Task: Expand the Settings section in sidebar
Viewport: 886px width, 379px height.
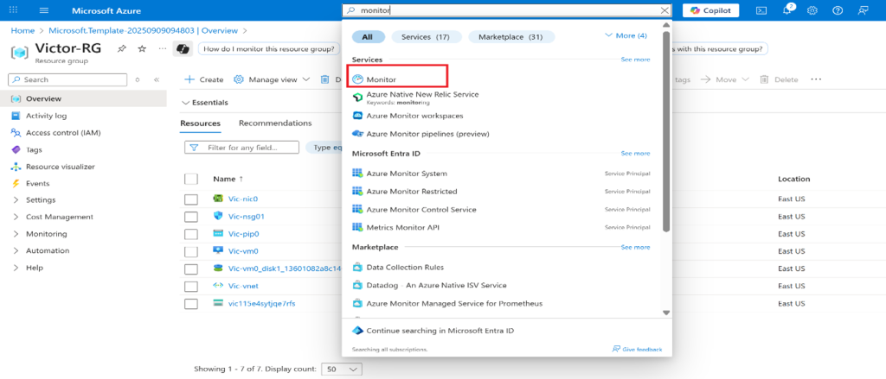Action: (16, 200)
